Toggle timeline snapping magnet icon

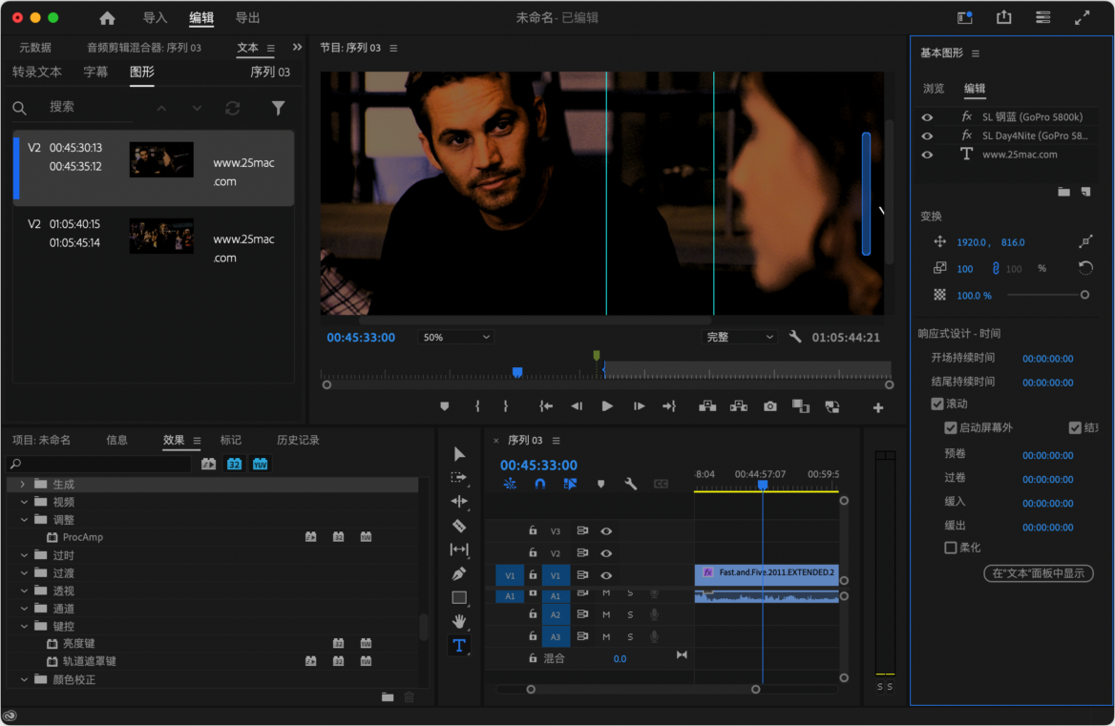539,484
